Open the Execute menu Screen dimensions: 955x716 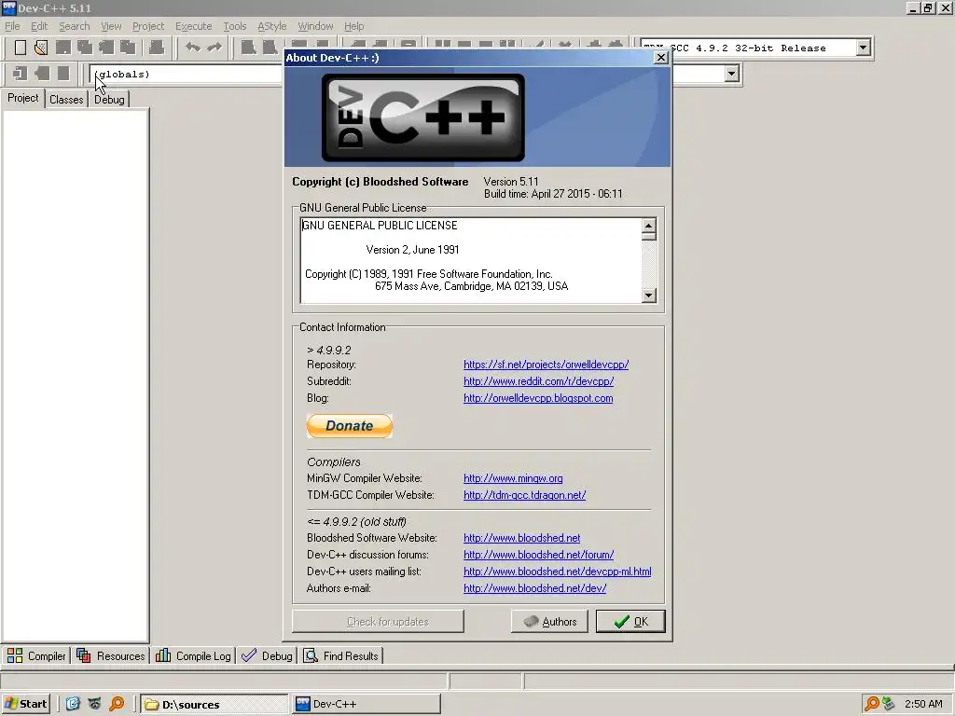coord(194,26)
